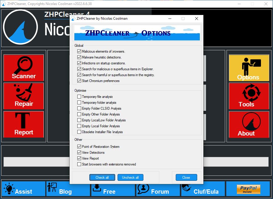Viewport: 273px width, 199px height.
Task: Toggle superfluous items in the registry checkbox
Action: click(79, 75)
